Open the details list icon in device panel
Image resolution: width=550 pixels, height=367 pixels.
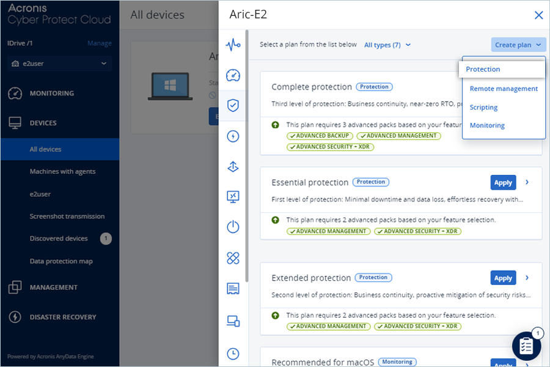point(233,289)
